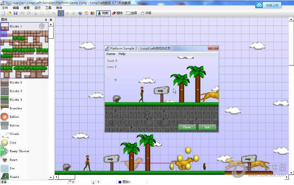Pin the 图块 tiles panel
This screenshot has height=185, width=294.
click(x=46, y=20)
